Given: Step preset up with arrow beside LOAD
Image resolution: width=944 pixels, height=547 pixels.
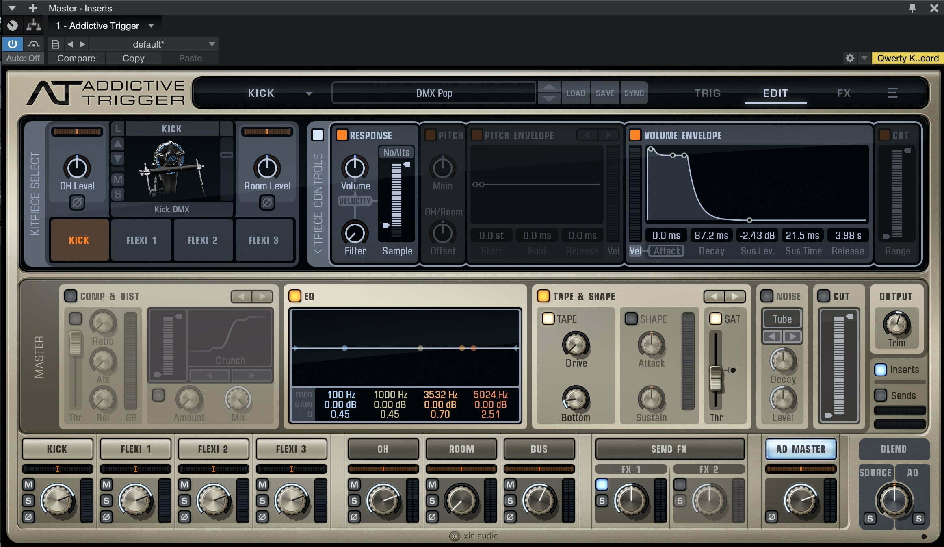Looking at the screenshot, I should 549,87.
